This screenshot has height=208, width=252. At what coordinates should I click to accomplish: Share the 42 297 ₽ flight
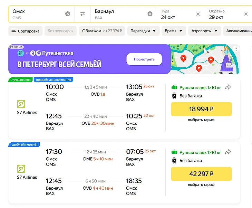tap(228, 152)
